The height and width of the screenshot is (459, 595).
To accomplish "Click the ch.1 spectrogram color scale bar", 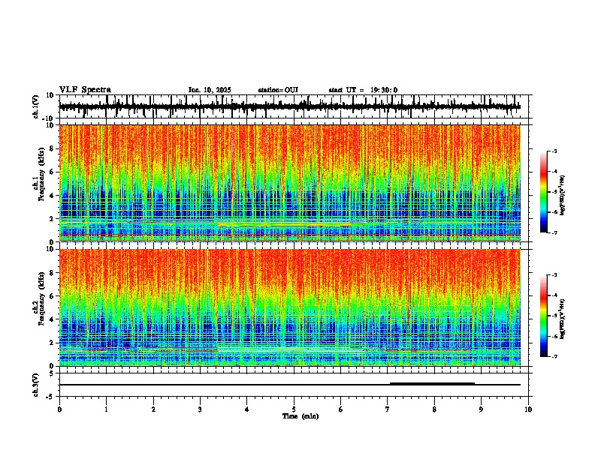I will (544, 192).
